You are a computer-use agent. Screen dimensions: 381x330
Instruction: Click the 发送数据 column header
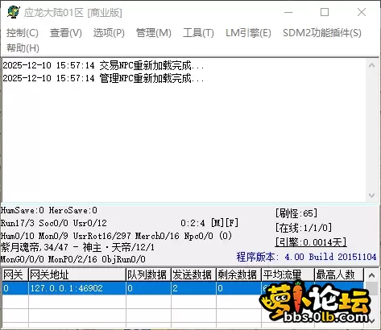(193, 274)
